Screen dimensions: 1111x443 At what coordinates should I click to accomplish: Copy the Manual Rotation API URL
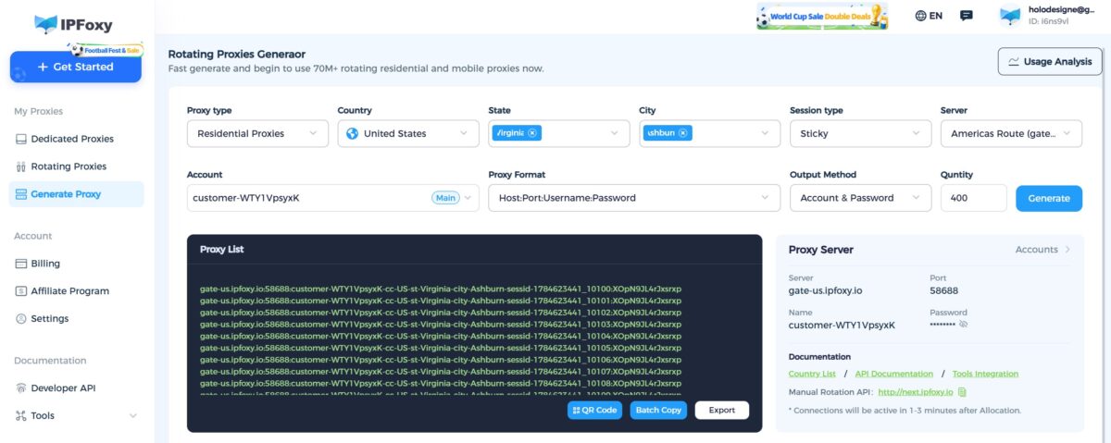963,392
